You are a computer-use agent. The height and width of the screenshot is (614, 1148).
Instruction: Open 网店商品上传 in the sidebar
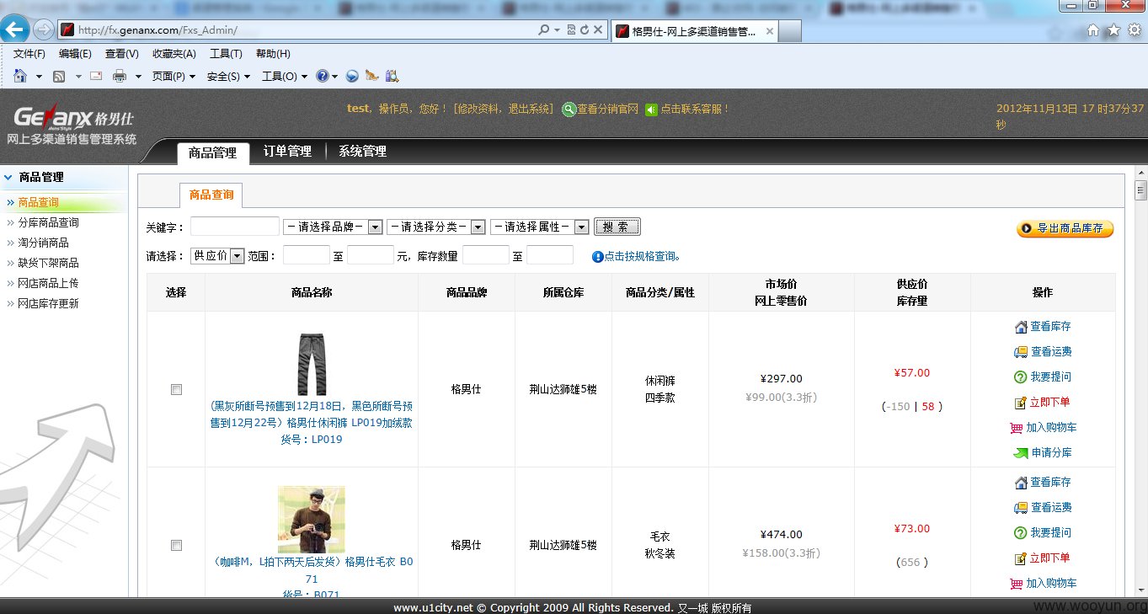coord(48,283)
